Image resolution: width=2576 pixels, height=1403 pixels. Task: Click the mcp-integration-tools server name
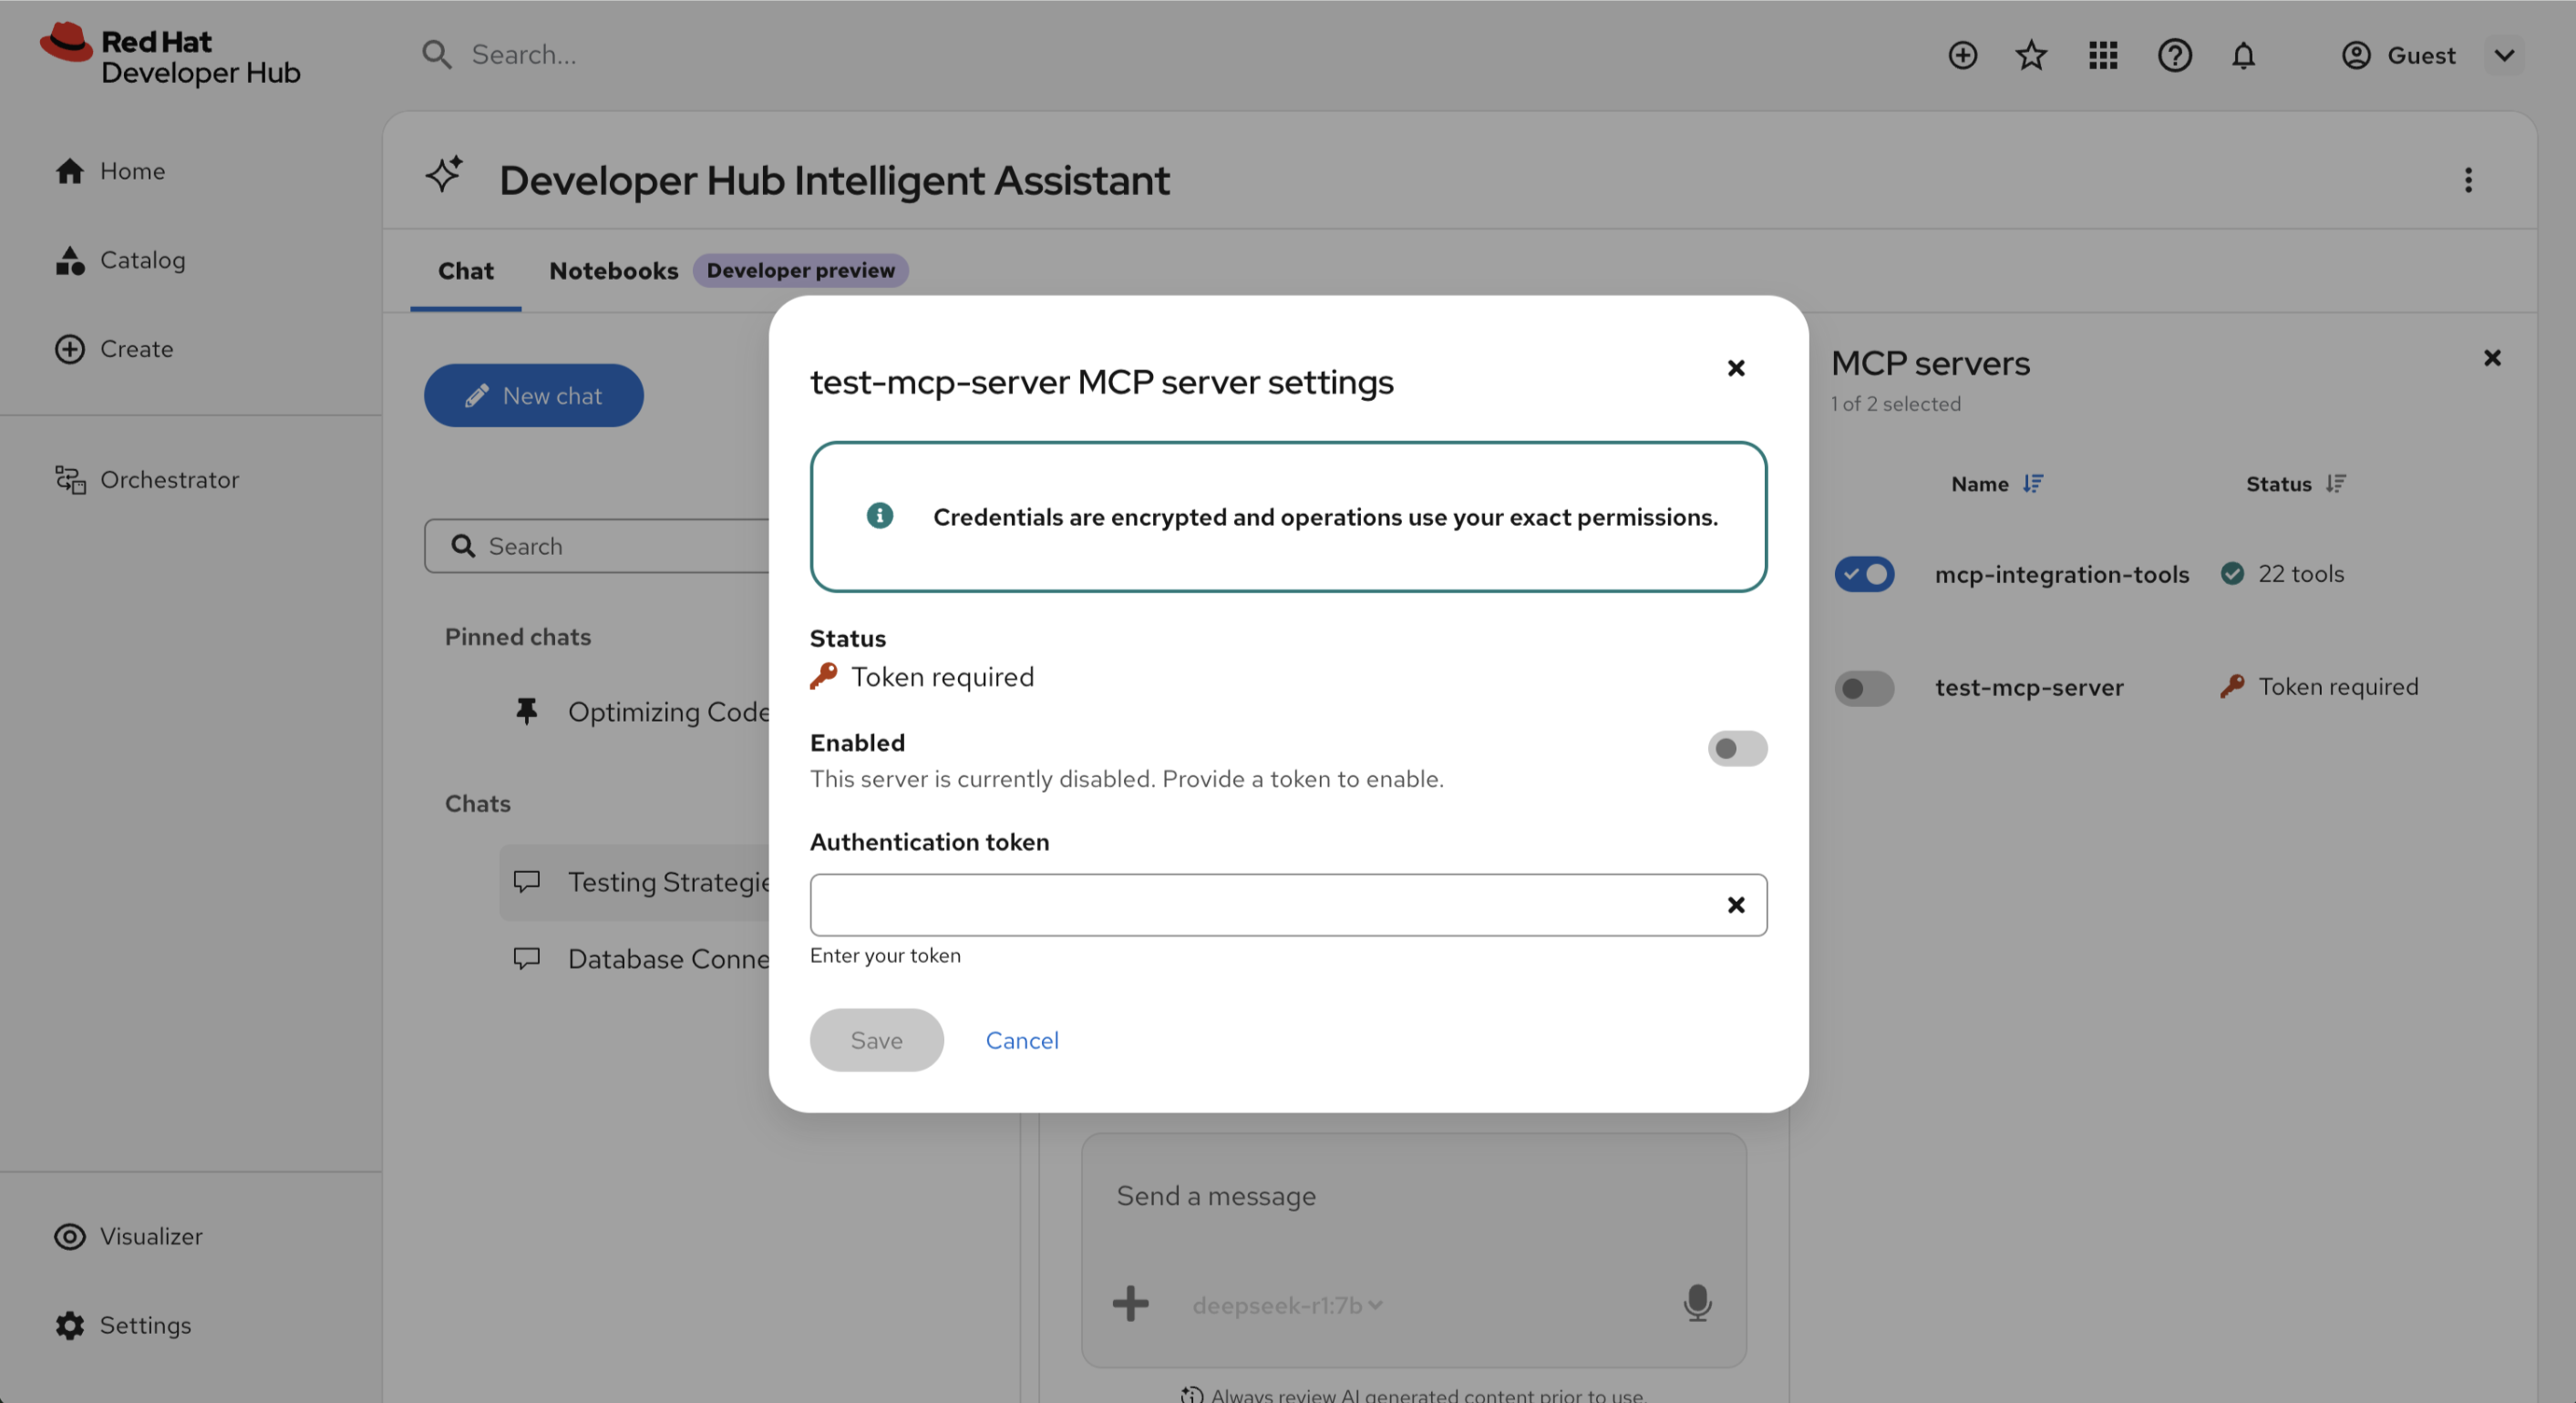pos(2062,575)
